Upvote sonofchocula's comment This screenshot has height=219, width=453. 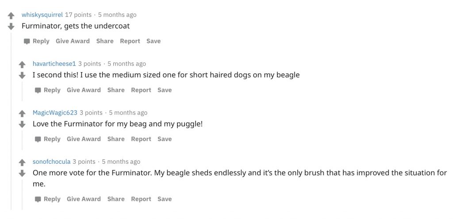23,163
